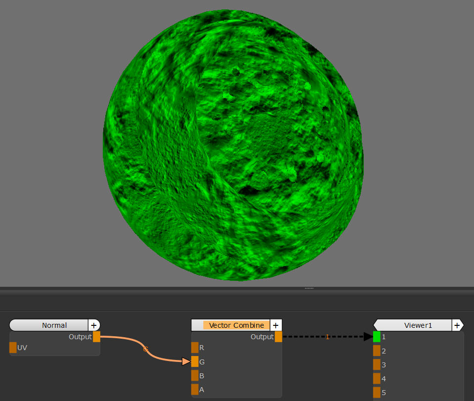
Task: Toggle the active green Viewer1 port 1
Action: point(377,337)
